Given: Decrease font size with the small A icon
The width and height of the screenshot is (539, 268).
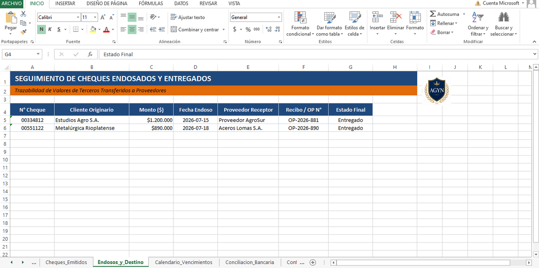Looking at the screenshot, I should (x=111, y=17).
